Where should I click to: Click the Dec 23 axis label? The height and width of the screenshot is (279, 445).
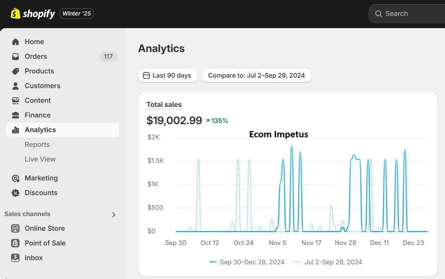point(414,243)
